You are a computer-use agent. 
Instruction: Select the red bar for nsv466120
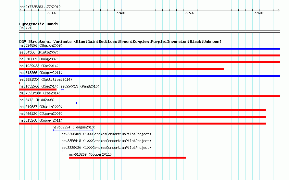pos(143,117)
